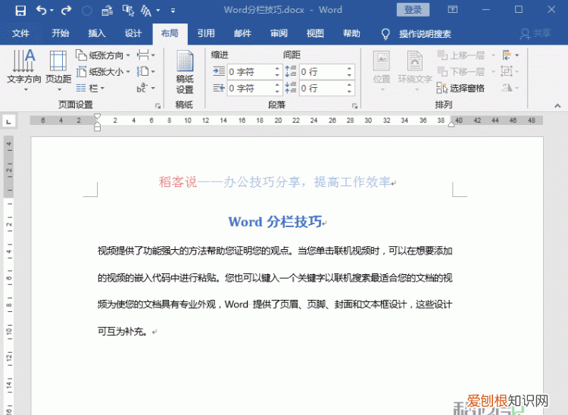The width and height of the screenshot is (568, 415).
Task: Click the Undo arrow icon
Action: (x=42, y=10)
